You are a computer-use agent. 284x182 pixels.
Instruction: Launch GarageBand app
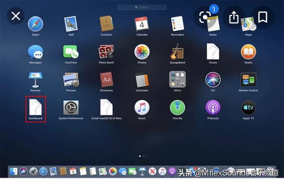[x=177, y=52]
